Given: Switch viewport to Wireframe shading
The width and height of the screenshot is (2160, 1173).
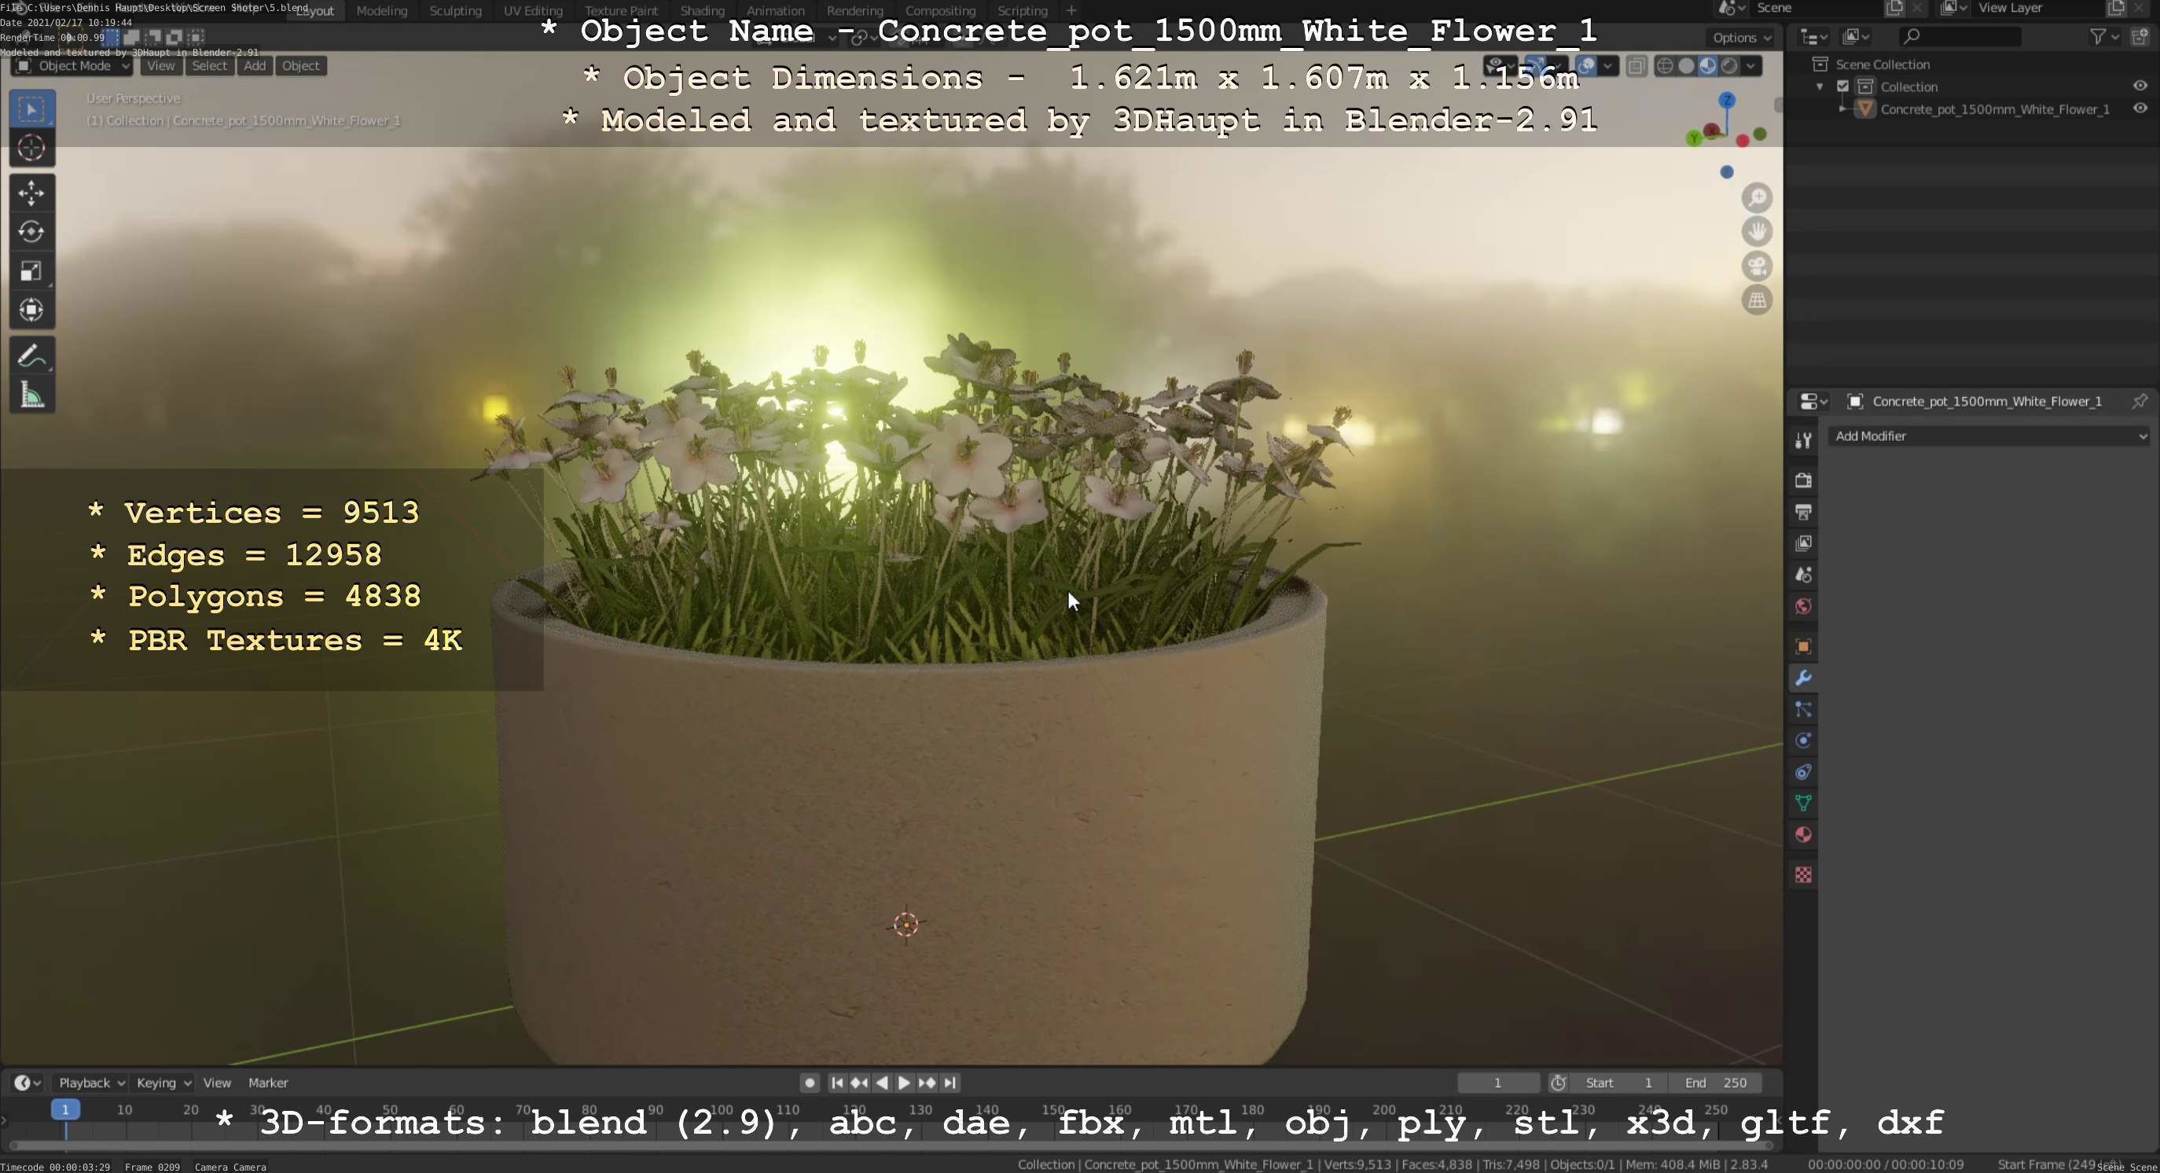Looking at the screenshot, I should coord(1666,66).
